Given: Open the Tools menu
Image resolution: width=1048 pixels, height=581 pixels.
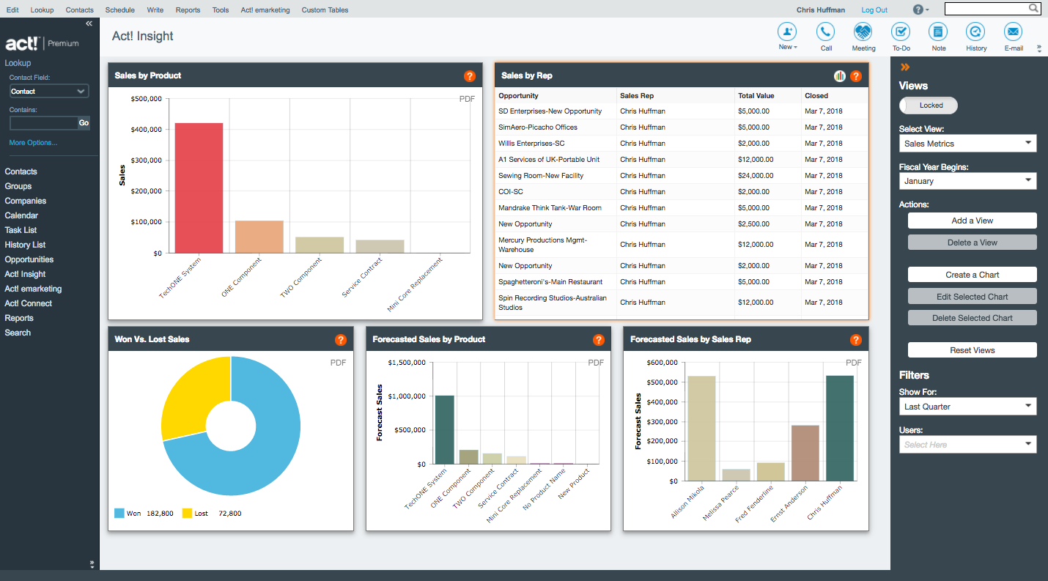Looking at the screenshot, I should tap(221, 10).
